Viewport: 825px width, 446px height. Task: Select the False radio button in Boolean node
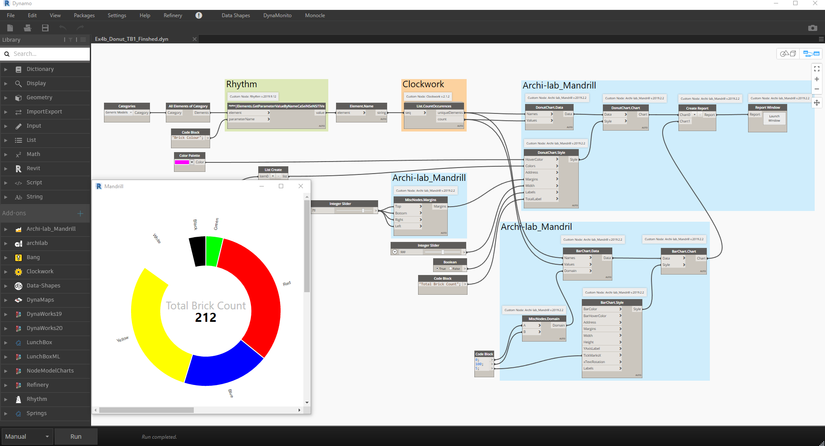click(x=451, y=269)
